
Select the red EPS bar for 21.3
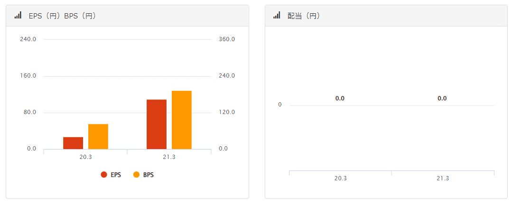[157, 124]
